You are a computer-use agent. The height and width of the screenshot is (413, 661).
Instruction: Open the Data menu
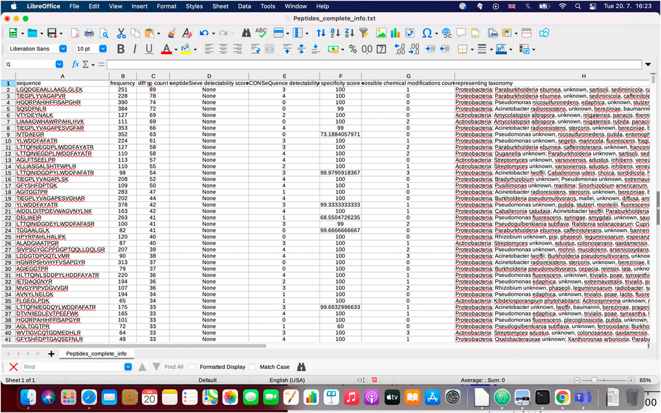tap(244, 6)
